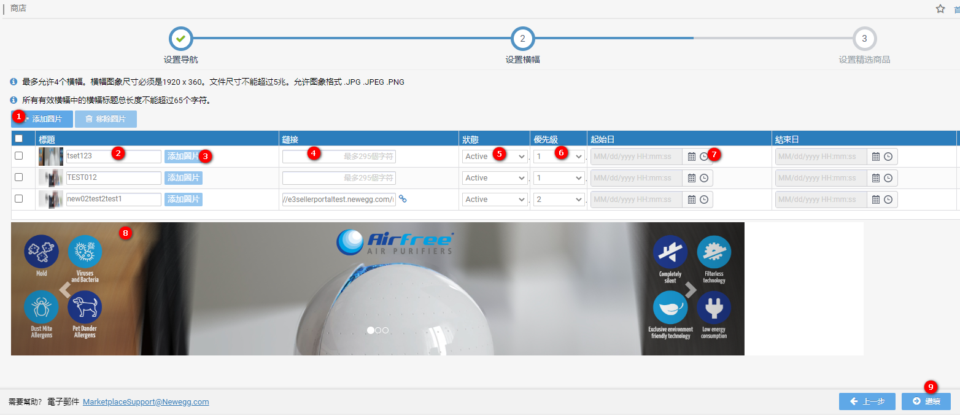Select the first carousel dot indicator
This screenshot has width=960, height=415.
point(370,330)
